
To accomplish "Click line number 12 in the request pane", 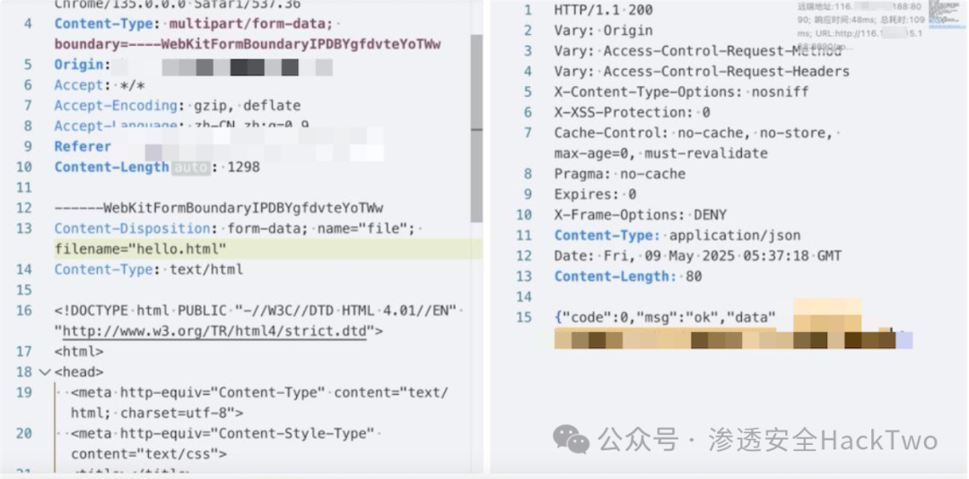I will [23, 208].
